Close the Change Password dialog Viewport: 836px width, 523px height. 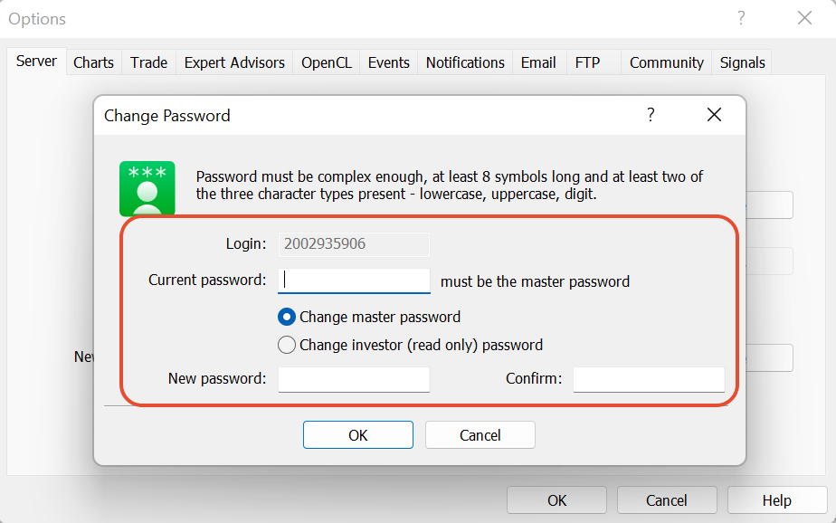click(x=714, y=115)
